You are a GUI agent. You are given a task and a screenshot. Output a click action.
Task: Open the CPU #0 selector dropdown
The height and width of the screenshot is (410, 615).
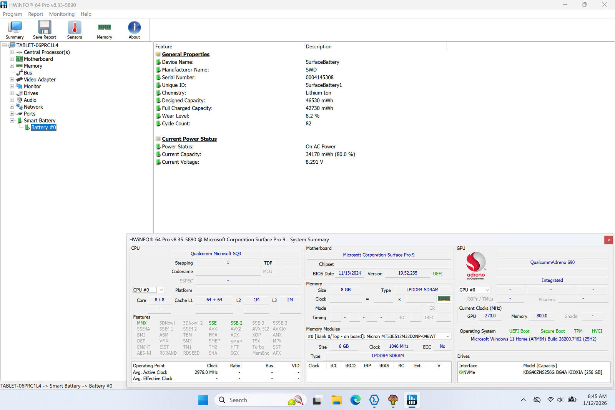(161, 290)
